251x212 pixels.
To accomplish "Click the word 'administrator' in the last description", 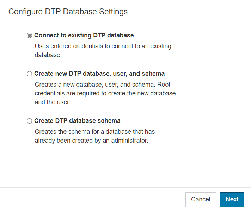I will click(x=129, y=141).
